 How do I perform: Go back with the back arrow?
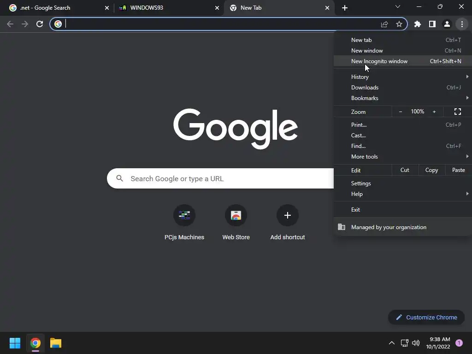(10, 24)
